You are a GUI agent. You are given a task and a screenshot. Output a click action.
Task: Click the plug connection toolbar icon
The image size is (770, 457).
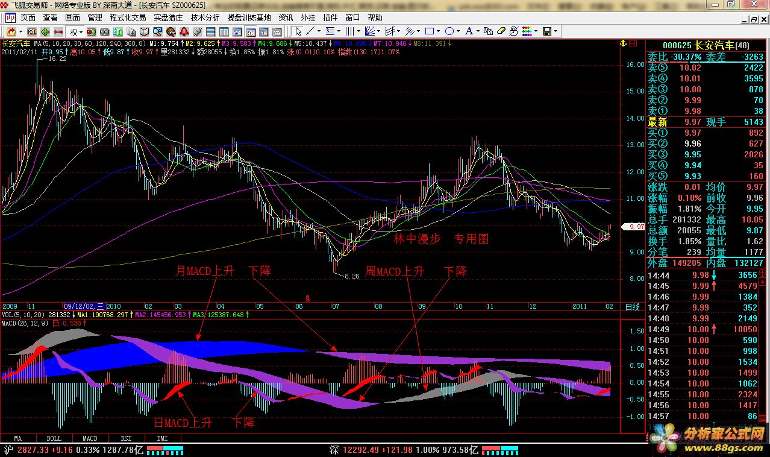(x=197, y=31)
